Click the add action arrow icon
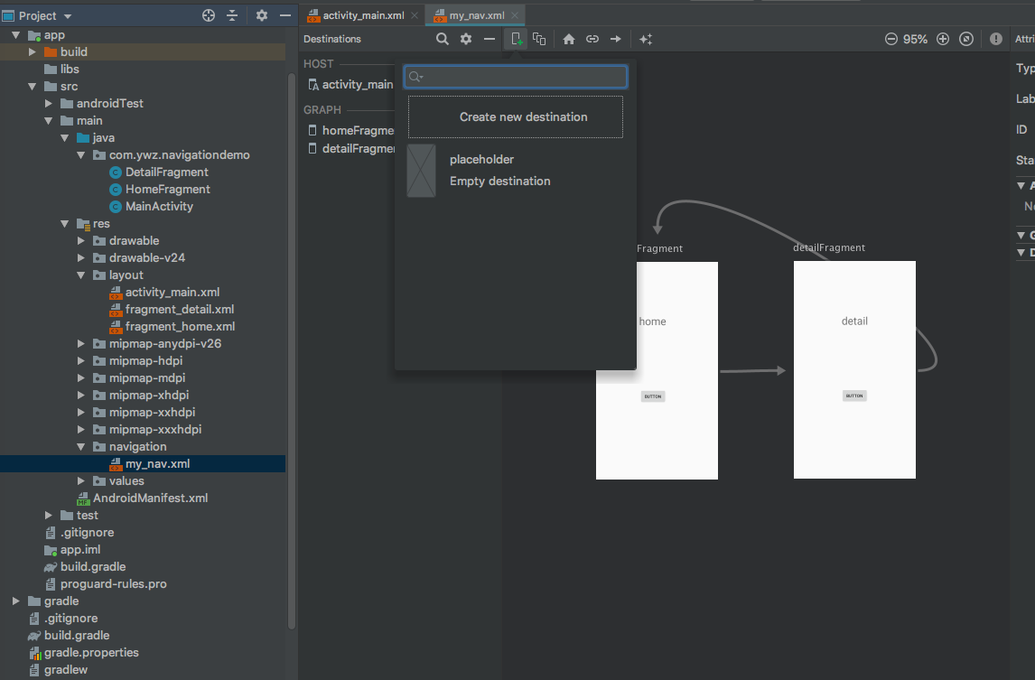 (x=615, y=39)
